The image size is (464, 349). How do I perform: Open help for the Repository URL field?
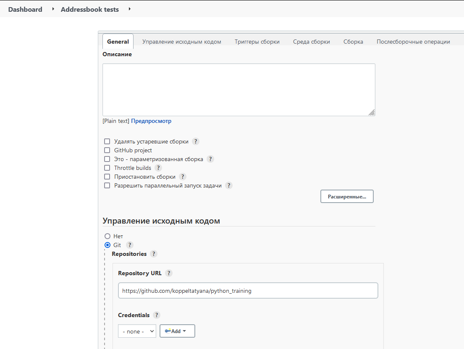point(169,273)
